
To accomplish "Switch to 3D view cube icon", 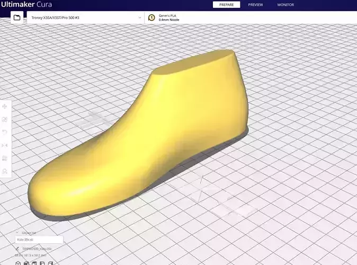I will 18,263.
